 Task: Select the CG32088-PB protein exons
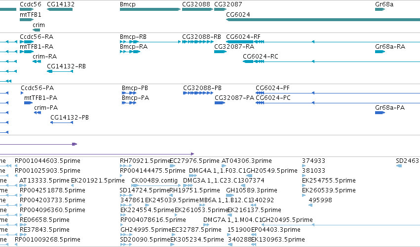coord(198,93)
